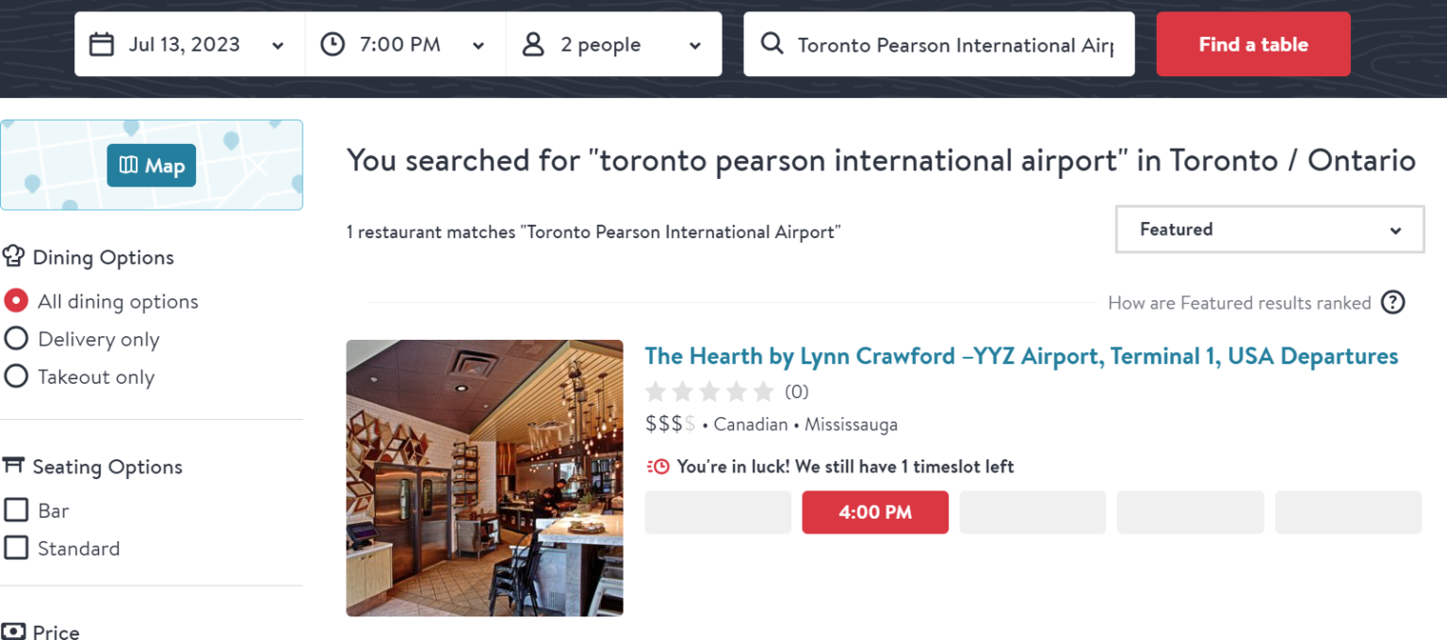Screen dimensions: 1447x640
Task: Select the person icon for party size
Action: tap(534, 43)
